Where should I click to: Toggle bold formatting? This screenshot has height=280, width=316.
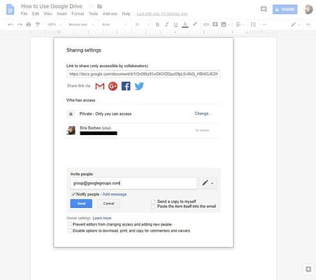[157, 24]
